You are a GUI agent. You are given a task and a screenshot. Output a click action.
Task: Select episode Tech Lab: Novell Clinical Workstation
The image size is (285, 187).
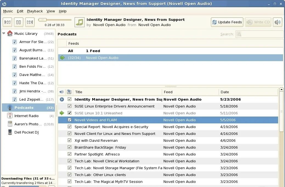(168, 161)
